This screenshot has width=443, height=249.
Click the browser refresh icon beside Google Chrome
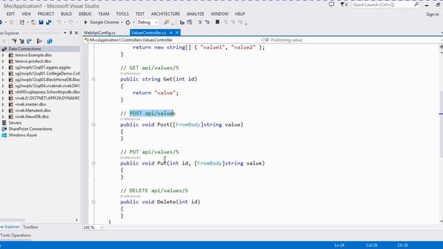click(128, 22)
